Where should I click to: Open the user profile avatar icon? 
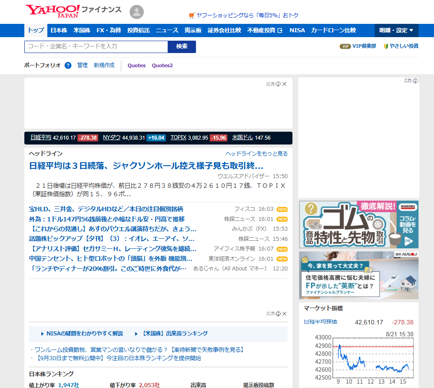tap(137, 12)
